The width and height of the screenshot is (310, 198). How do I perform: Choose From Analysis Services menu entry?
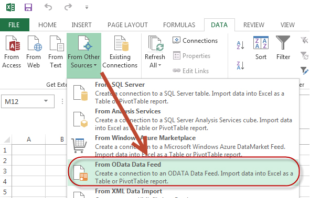tap(183, 119)
